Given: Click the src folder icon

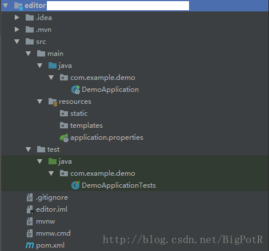Looking at the screenshot, I should point(30,42).
